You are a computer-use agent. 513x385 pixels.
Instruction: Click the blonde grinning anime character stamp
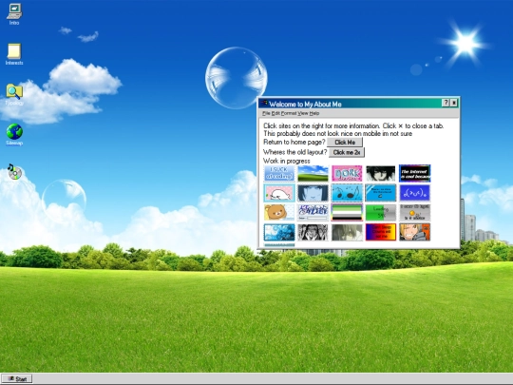(415, 233)
